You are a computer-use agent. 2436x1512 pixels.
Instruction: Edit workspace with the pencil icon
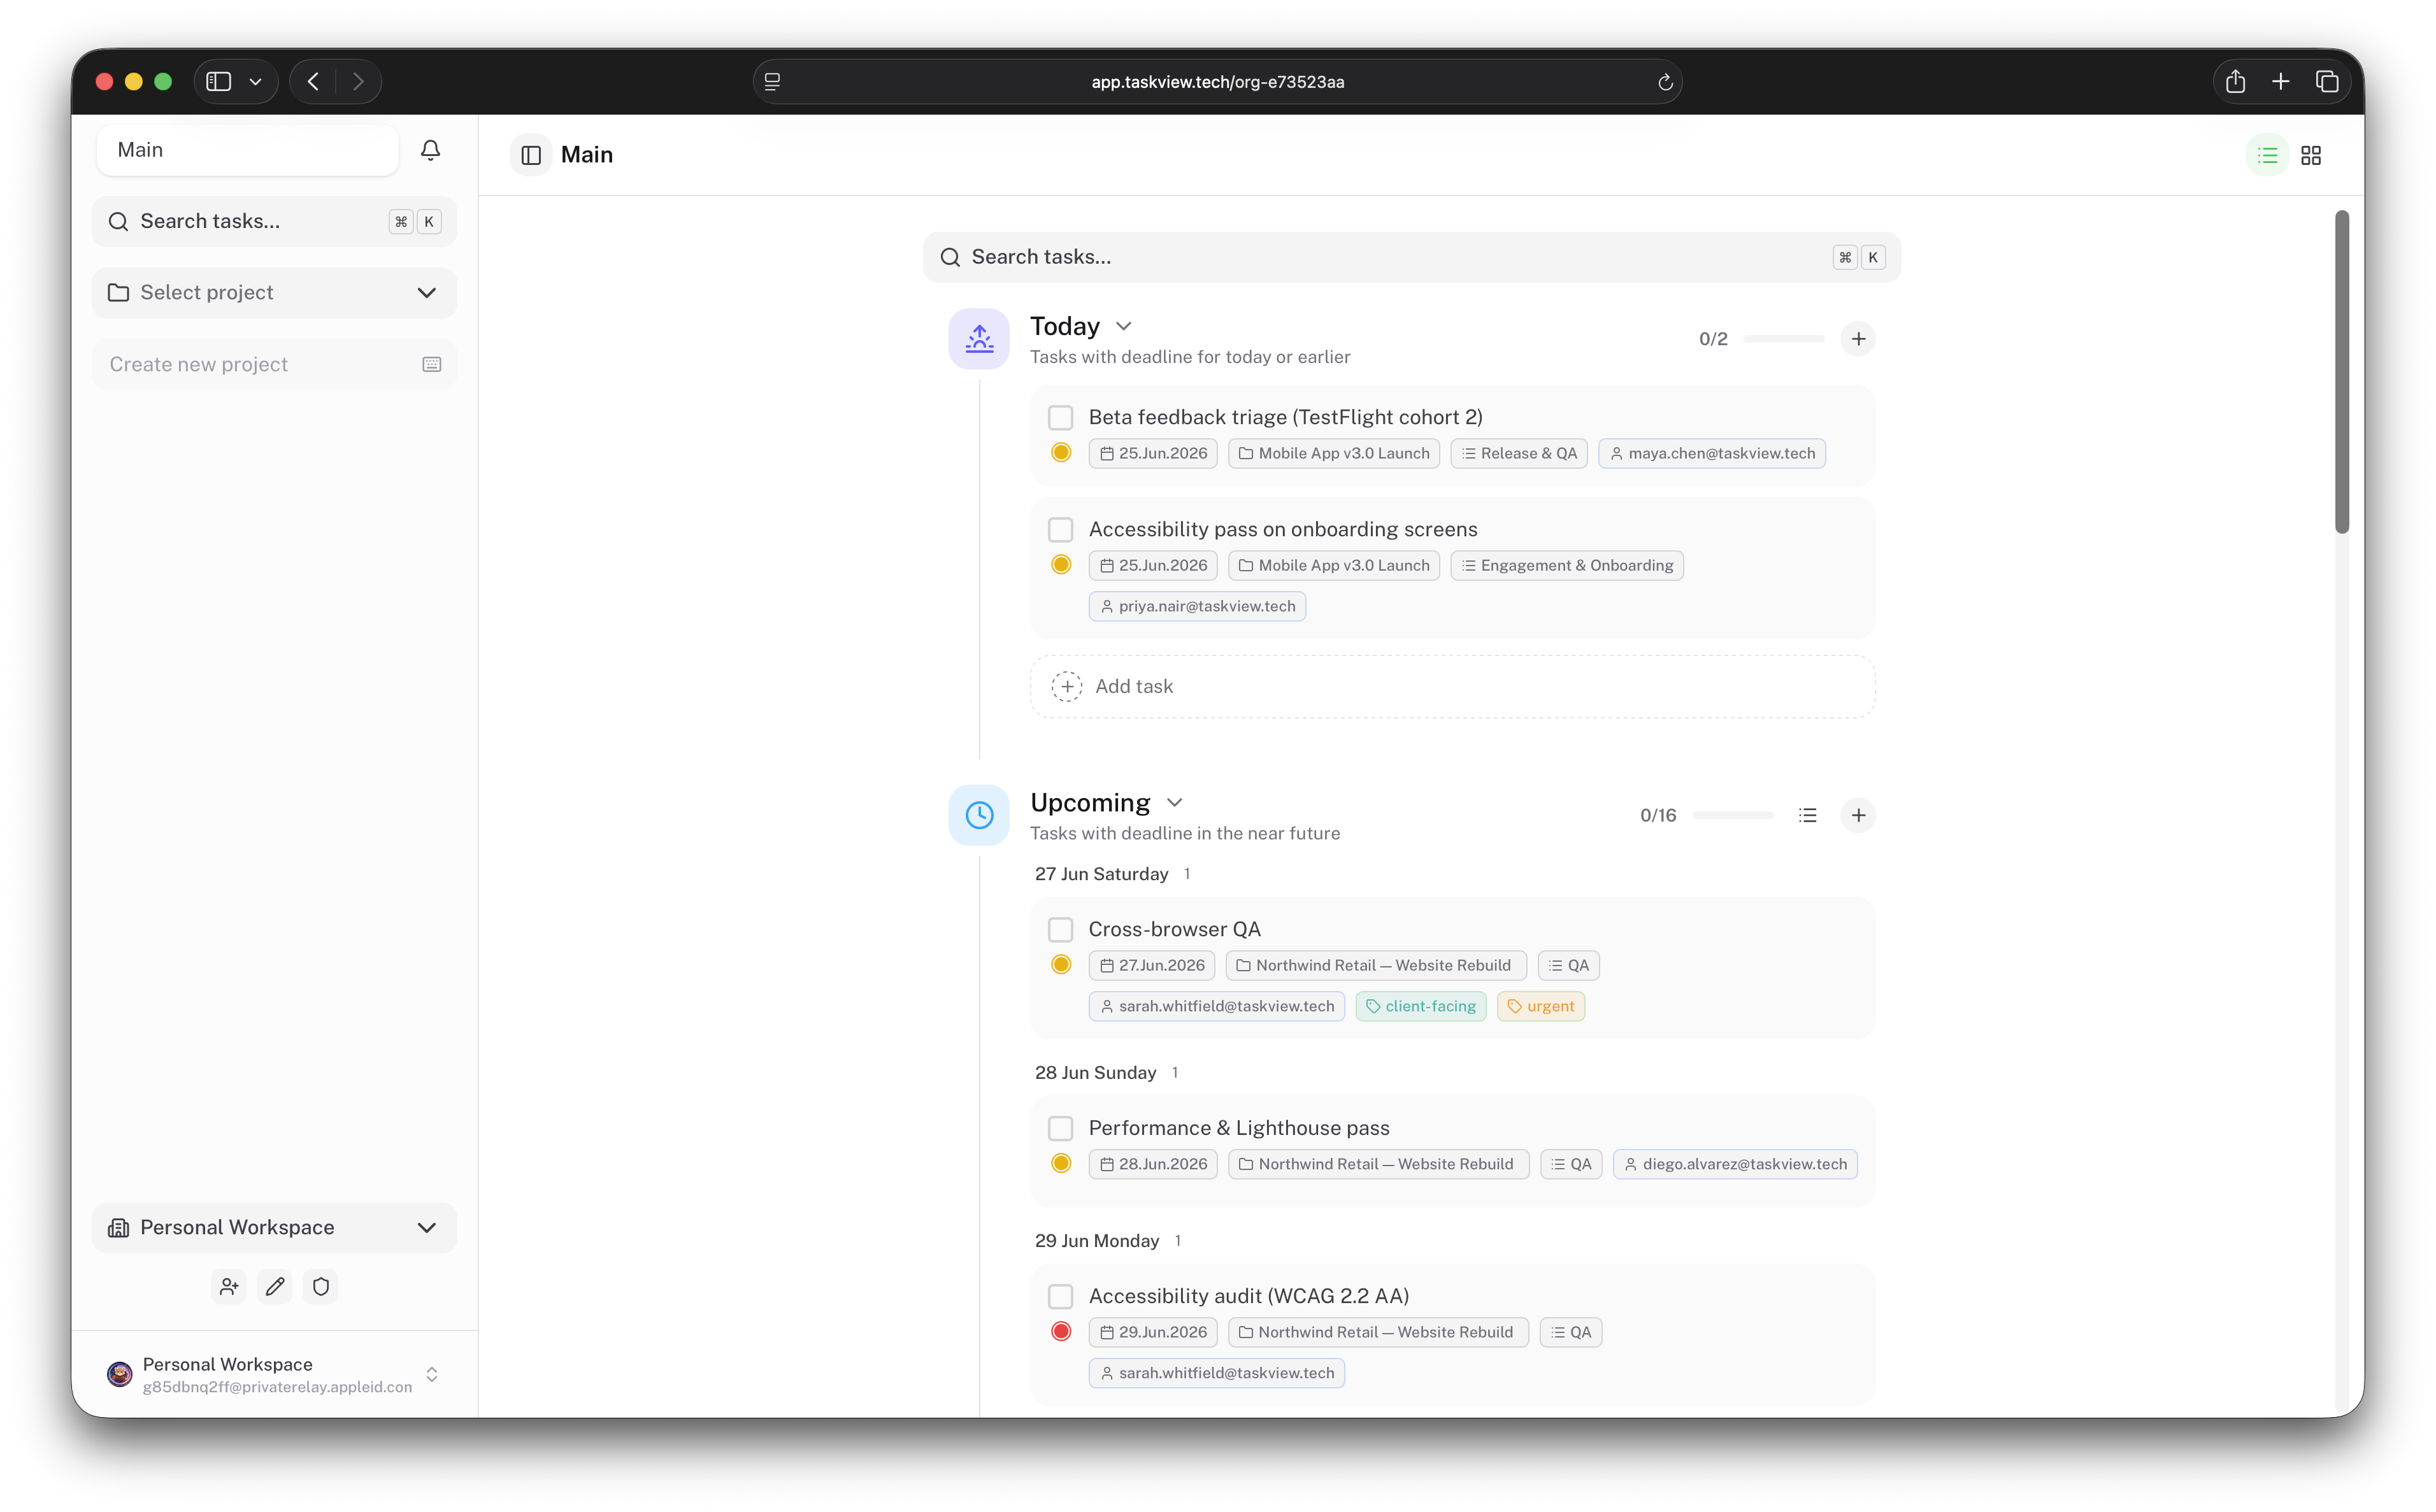tap(275, 1286)
